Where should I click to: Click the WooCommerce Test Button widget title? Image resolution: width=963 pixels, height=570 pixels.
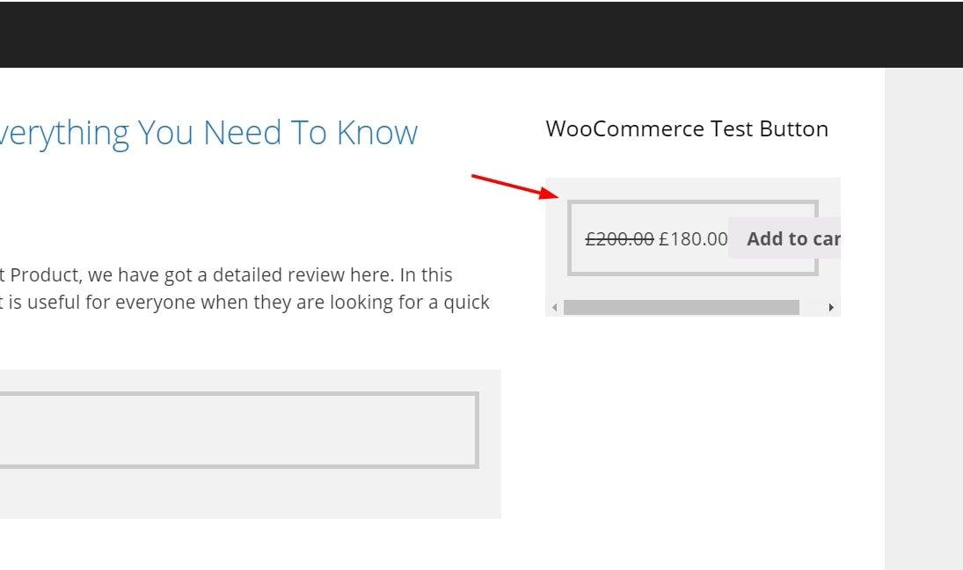[687, 129]
